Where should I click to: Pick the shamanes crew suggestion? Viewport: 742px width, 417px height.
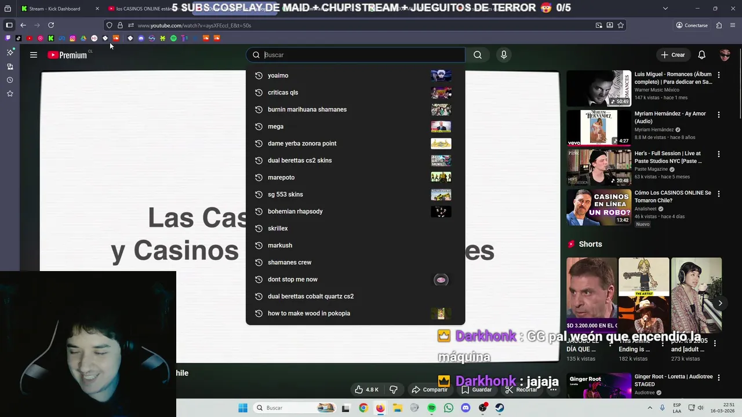point(355,262)
